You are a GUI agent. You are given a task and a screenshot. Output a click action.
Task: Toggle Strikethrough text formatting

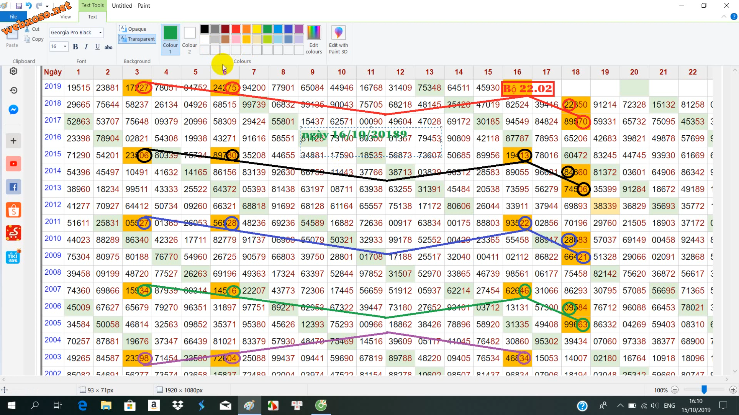click(108, 47)
